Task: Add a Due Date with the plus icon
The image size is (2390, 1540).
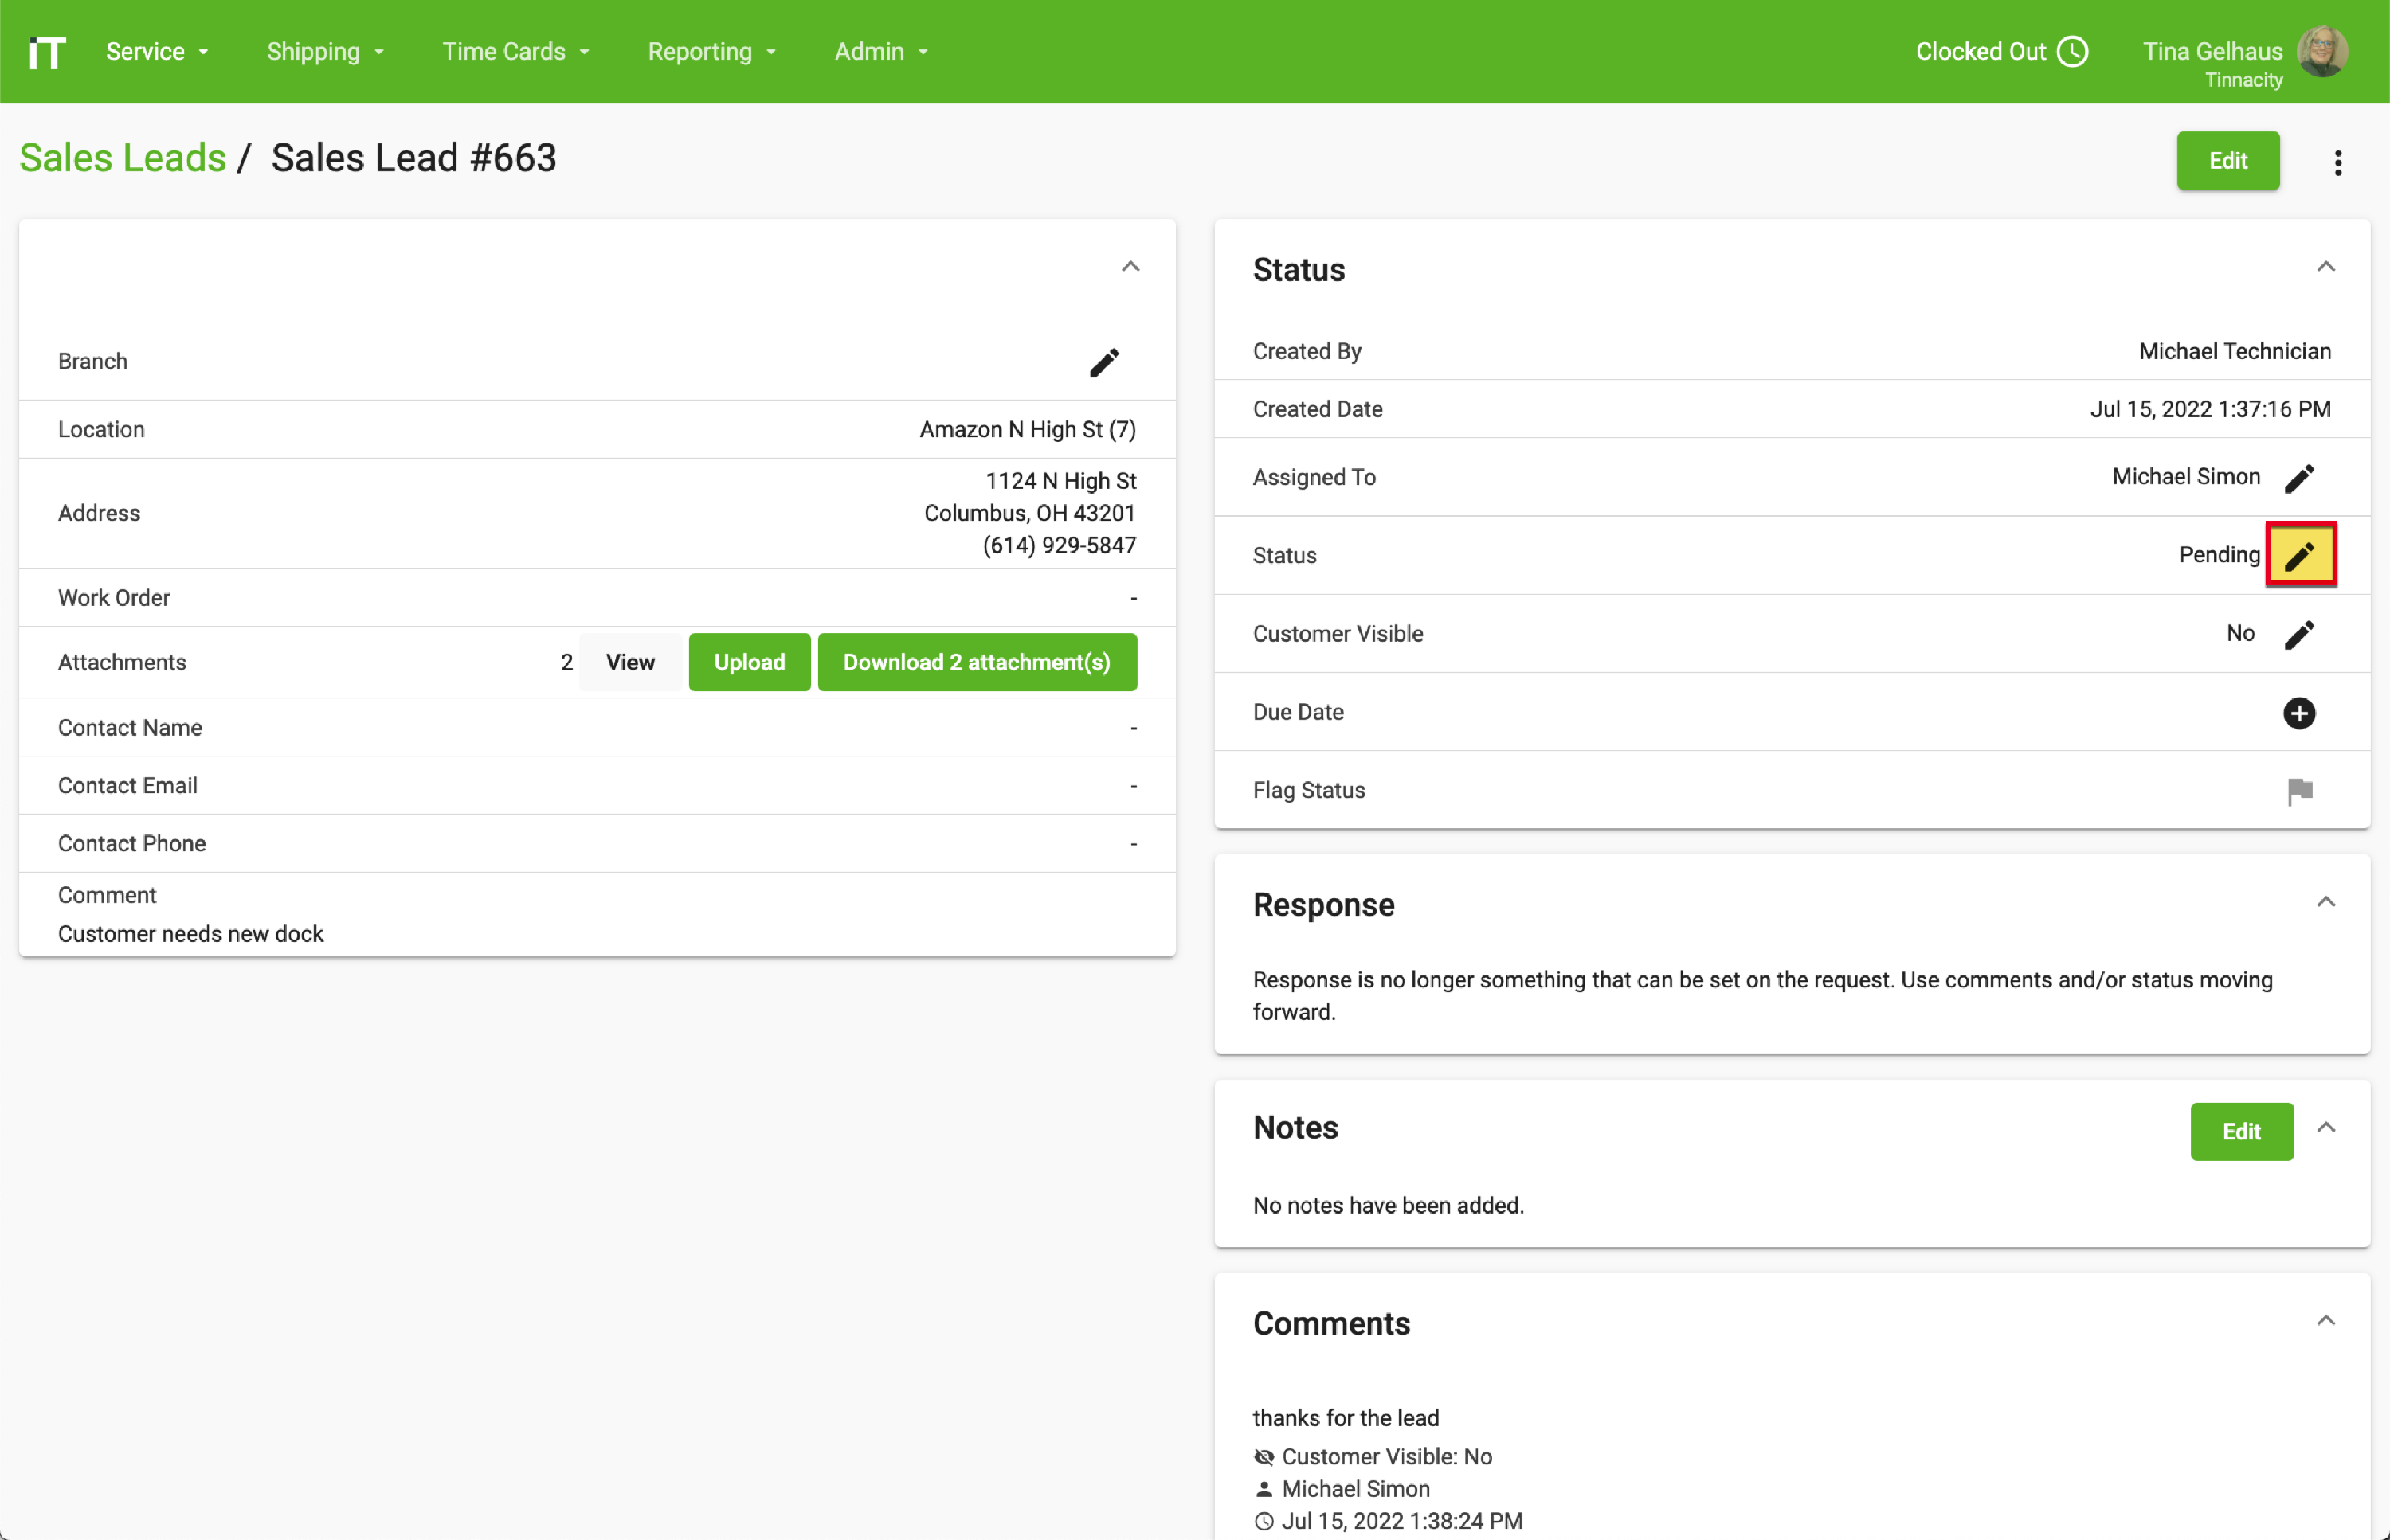Action: (x=2300, y=713)
